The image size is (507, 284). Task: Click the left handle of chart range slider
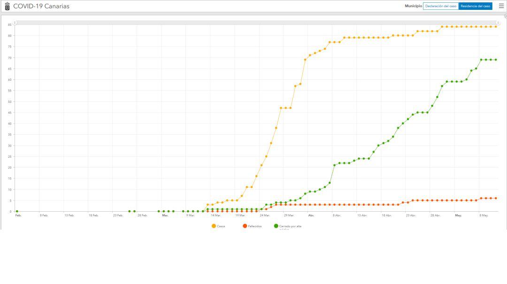click(15, 23)
